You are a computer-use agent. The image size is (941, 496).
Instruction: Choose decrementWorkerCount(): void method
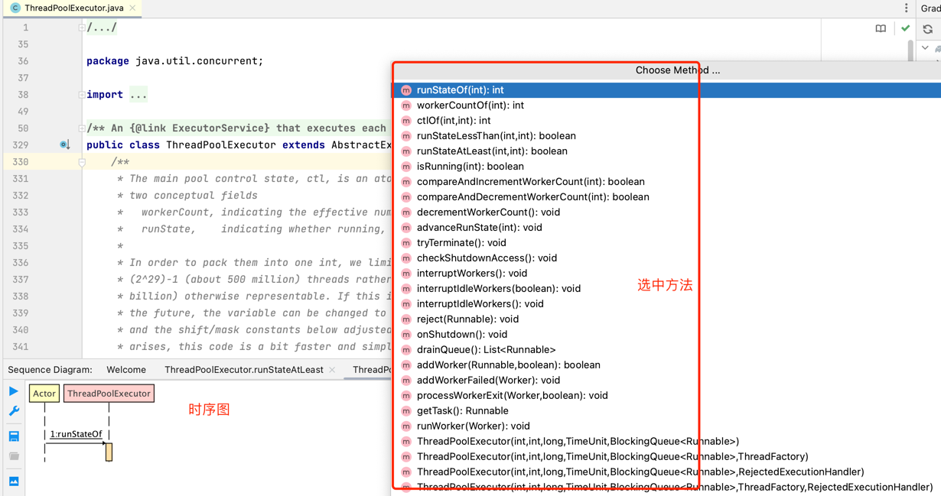pyautogui.click(x=666, y=212)
